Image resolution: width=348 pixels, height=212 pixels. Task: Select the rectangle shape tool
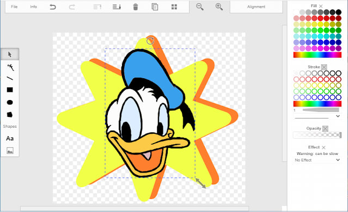tap(10, 90)
